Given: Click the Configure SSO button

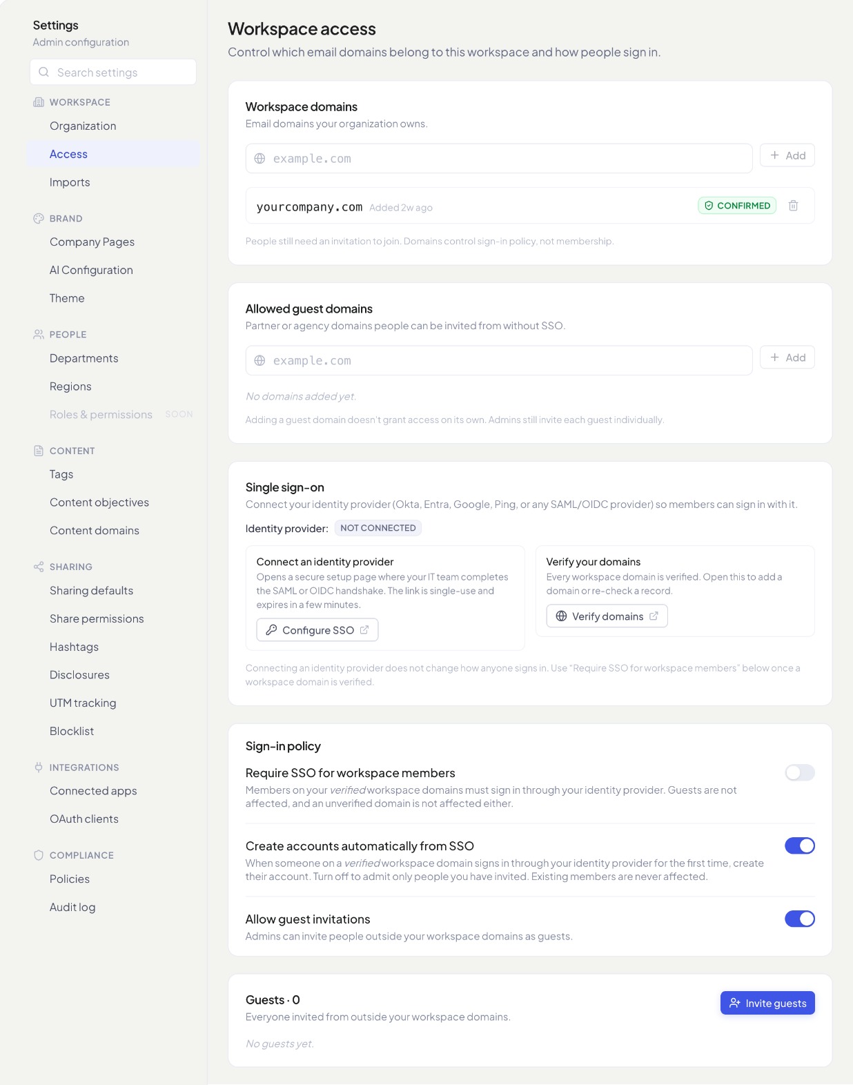Looking at the screenshot, I should 317,630.
